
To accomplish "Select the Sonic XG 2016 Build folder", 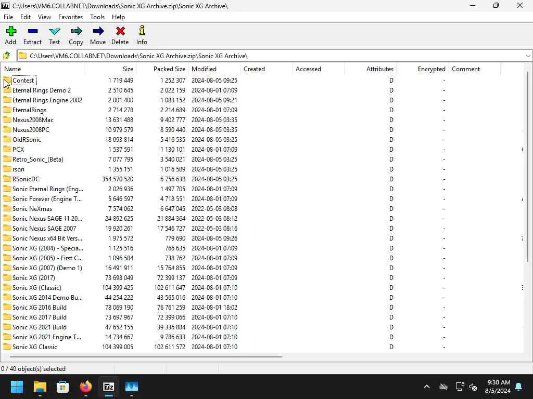I will 40,308.
